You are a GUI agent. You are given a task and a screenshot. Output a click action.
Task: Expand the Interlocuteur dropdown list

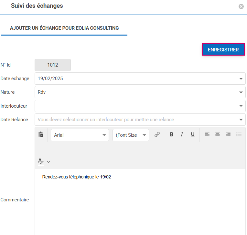(241, 106)
